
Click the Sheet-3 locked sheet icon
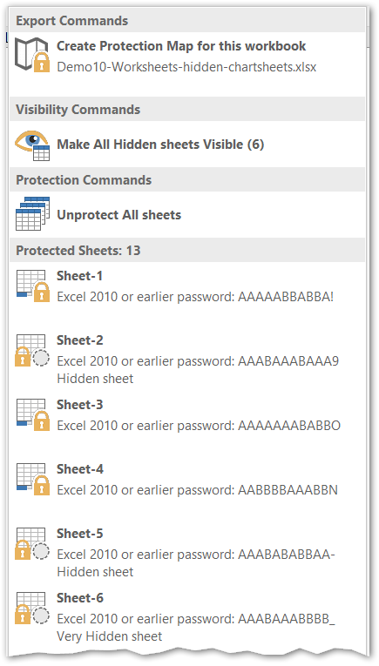[32, 414]
